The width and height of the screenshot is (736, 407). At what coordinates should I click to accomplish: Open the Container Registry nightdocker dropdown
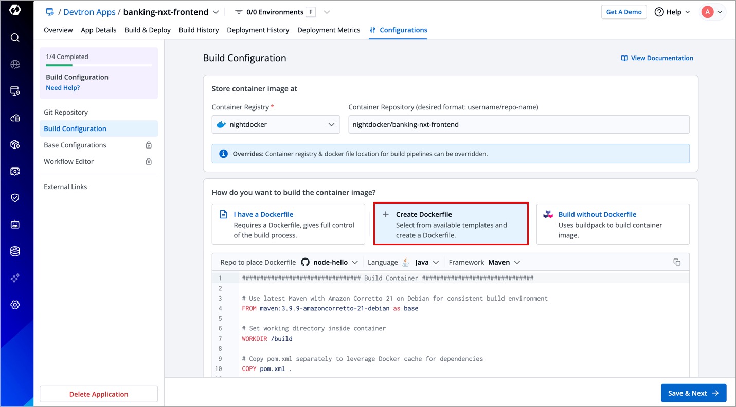tap(276, 124)
